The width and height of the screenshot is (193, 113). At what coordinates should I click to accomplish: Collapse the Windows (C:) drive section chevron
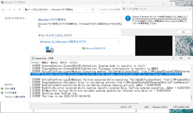click(119, 42)
